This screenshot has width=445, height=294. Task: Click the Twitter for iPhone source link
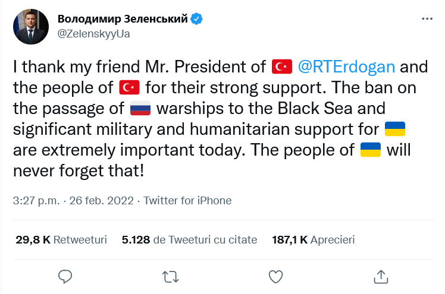(x=187, y=200)
